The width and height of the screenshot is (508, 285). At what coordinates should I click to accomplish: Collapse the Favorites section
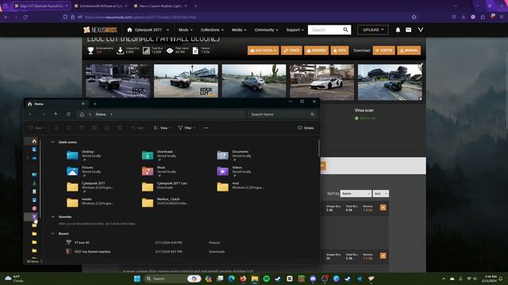[53, 217]
